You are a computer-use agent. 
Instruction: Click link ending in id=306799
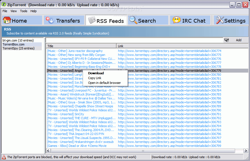170,146
